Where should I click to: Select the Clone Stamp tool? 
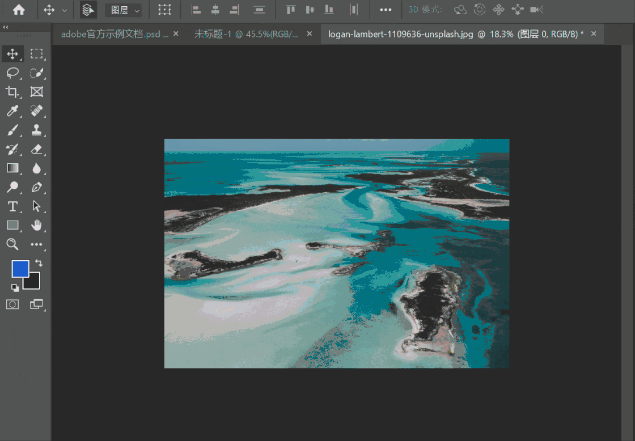tap(36, 130)
